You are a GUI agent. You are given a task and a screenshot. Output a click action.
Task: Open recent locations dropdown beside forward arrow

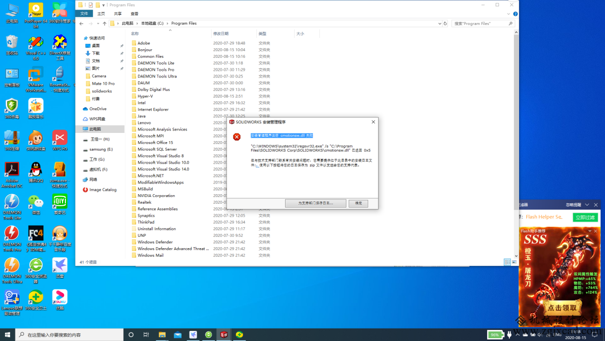(x=98, y=23)
